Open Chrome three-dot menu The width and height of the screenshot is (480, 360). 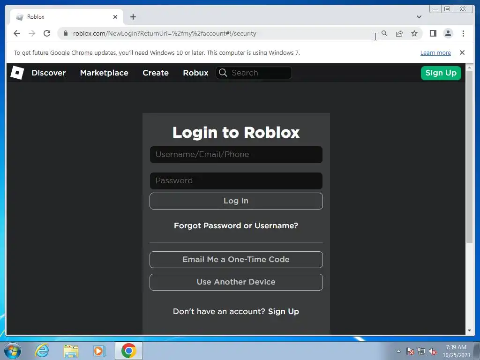pos(463,33)
